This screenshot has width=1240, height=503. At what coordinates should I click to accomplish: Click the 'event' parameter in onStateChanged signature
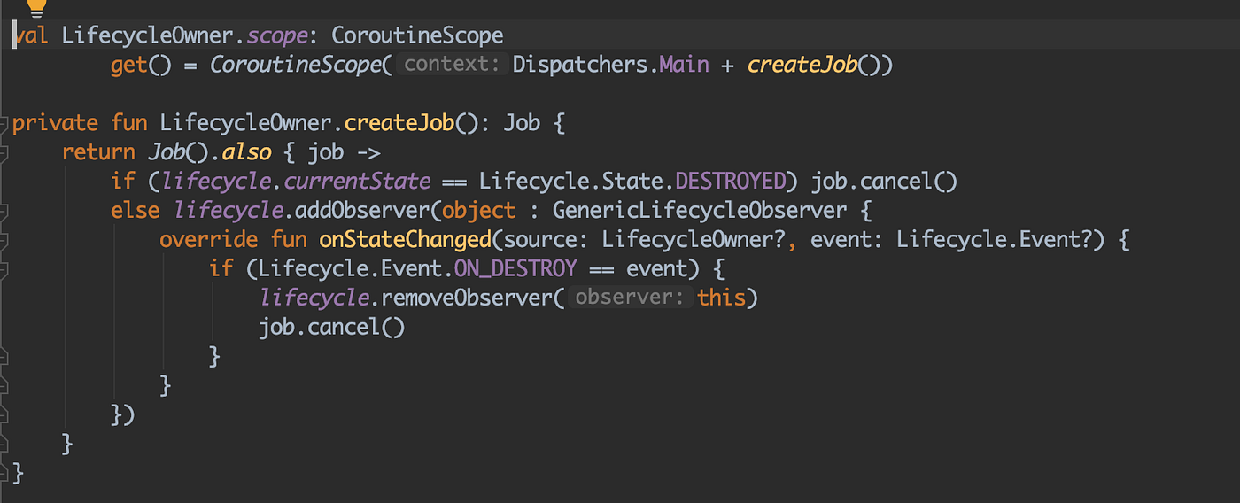(x=841, y=240)
